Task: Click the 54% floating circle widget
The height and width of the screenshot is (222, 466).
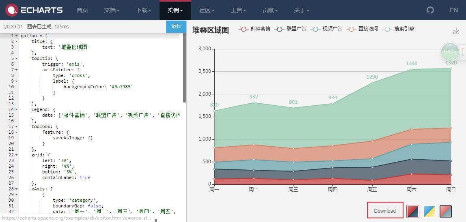Action: pyautogui.click(x=450, y=51)
